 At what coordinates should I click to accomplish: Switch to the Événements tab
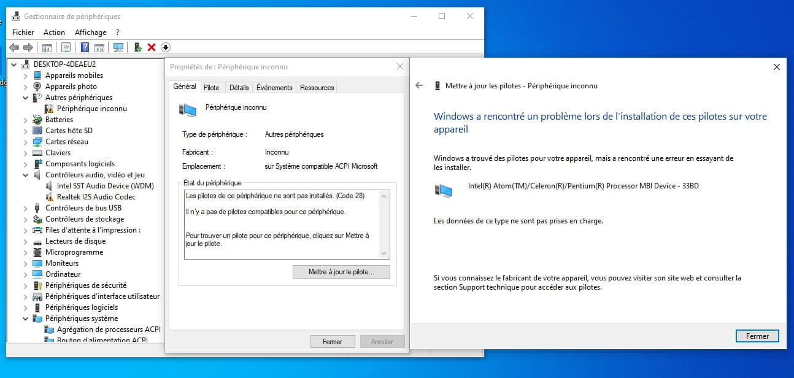(x=274, y=88)
